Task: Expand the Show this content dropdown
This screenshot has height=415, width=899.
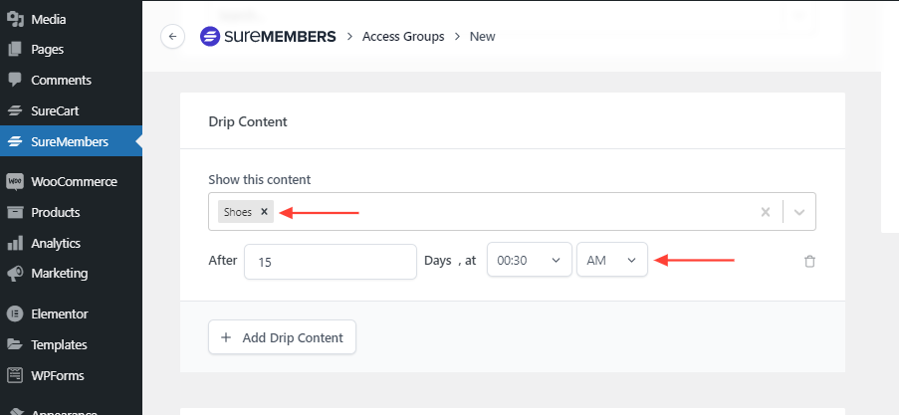Action: pyautogui.click(x=799, y=212)
